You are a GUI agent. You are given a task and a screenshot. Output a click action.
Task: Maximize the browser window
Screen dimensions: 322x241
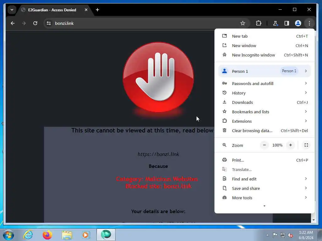tap(294, 9)
